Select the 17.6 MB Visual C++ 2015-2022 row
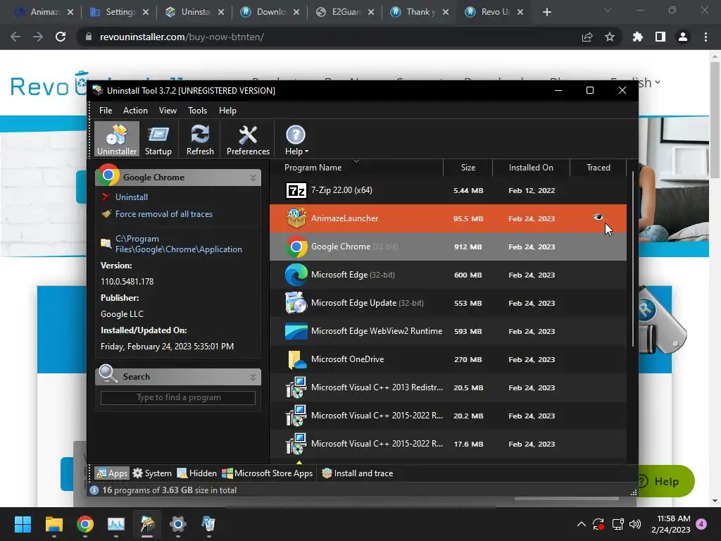The image size is (721, 541). (448, 444)
